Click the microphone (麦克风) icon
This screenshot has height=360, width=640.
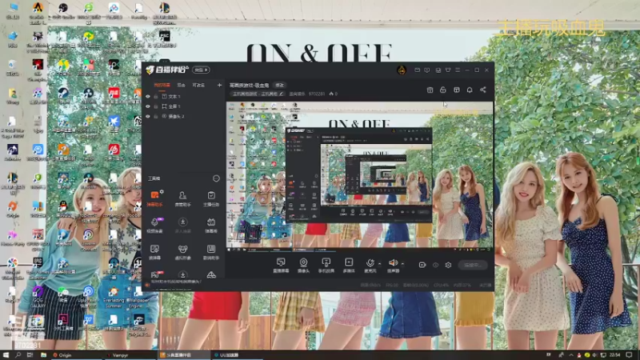[x=370, y=263]
